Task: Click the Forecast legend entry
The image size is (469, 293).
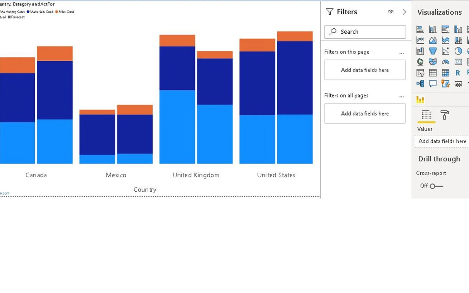Action: [16, 17]
